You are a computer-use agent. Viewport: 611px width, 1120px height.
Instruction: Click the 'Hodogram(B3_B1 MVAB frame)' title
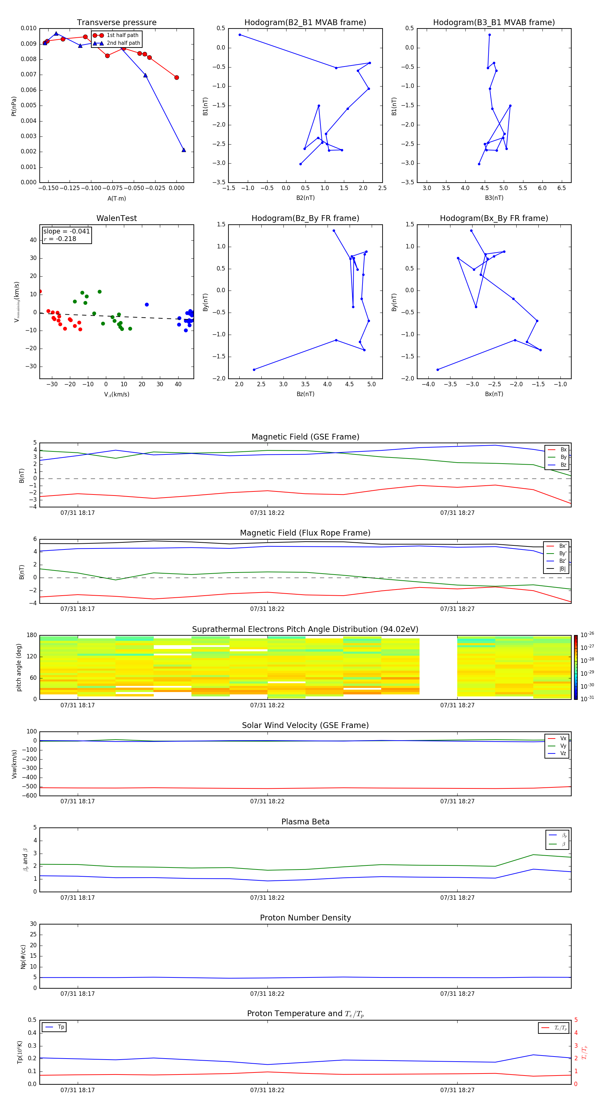coord(494,23)
